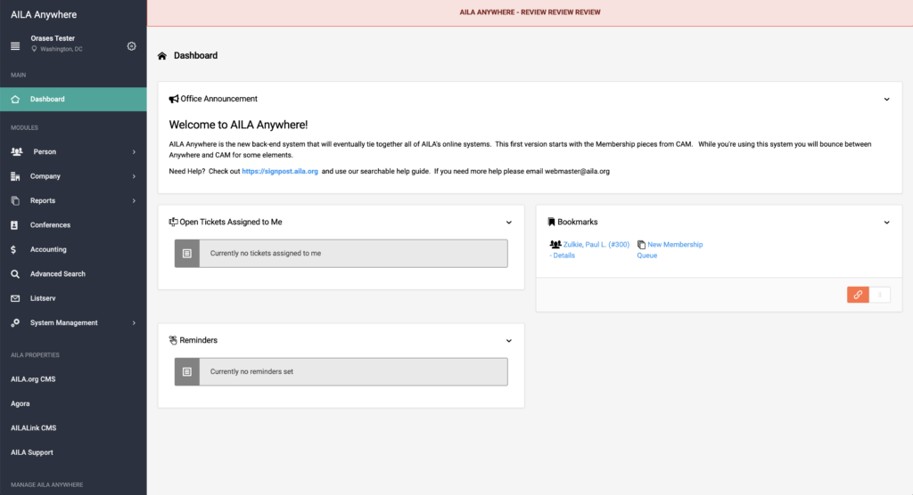Screen dimensions: 913x495
Task: Click the orange link button in Bookmarks
Action: coord(858,295)
